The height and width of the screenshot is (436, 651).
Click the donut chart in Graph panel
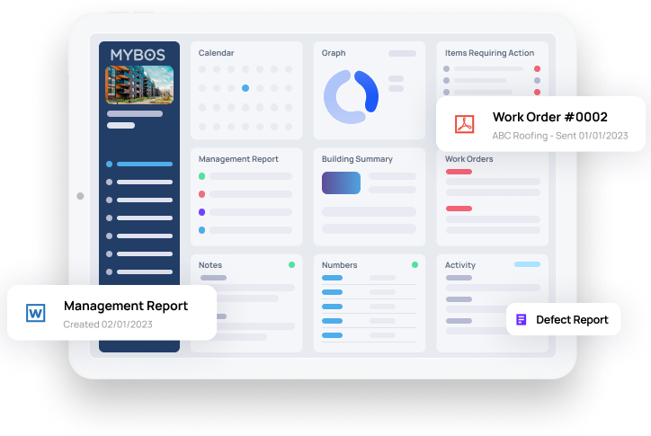click(x=352, y=97)
